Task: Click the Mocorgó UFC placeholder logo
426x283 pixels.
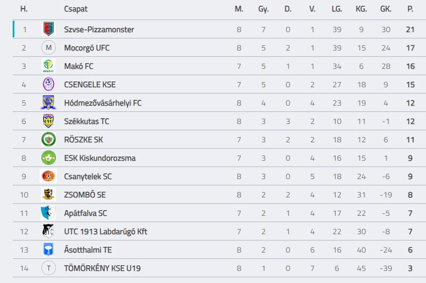Action: coord(48,48)
